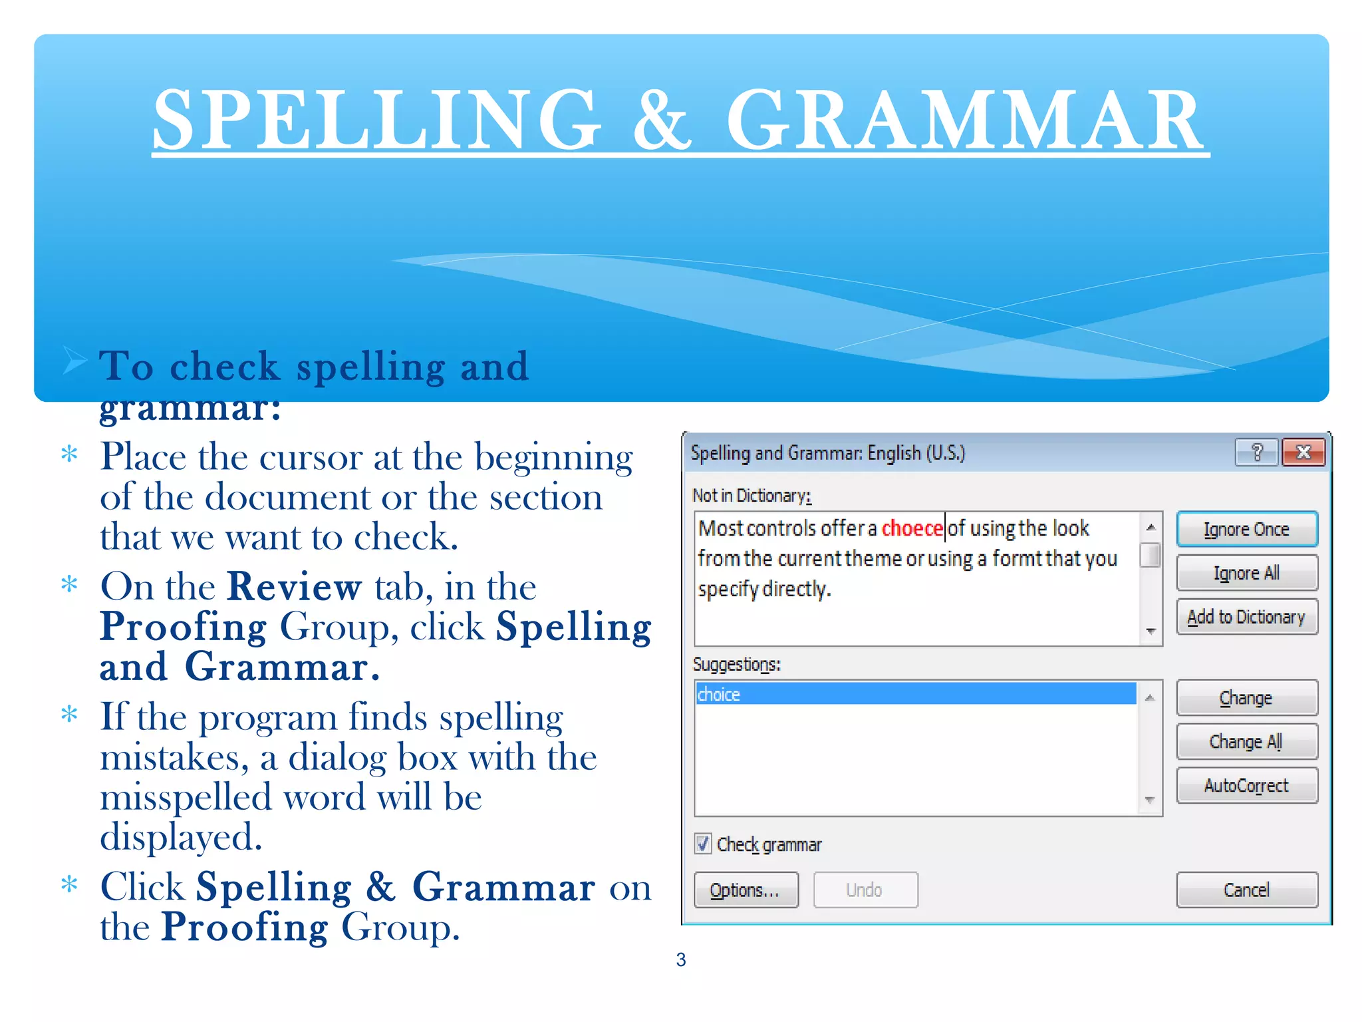
Task: Choose Add to Dictionary
Action: pyautogui.click(x=1247, y=617)
